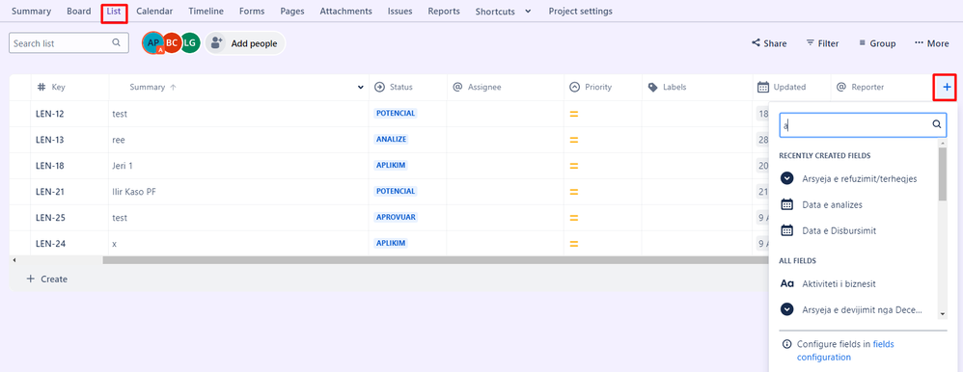This screenshot has height=372, width=963.
Task: Click the medium priority icon for LEN-21
Action: click(x=574, y=192)
